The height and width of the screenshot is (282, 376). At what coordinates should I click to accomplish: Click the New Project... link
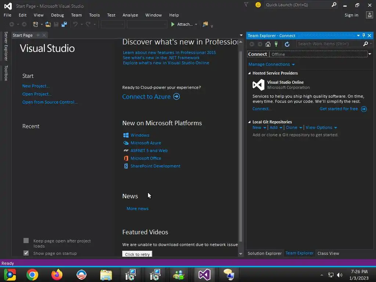[x=36, y=86]
